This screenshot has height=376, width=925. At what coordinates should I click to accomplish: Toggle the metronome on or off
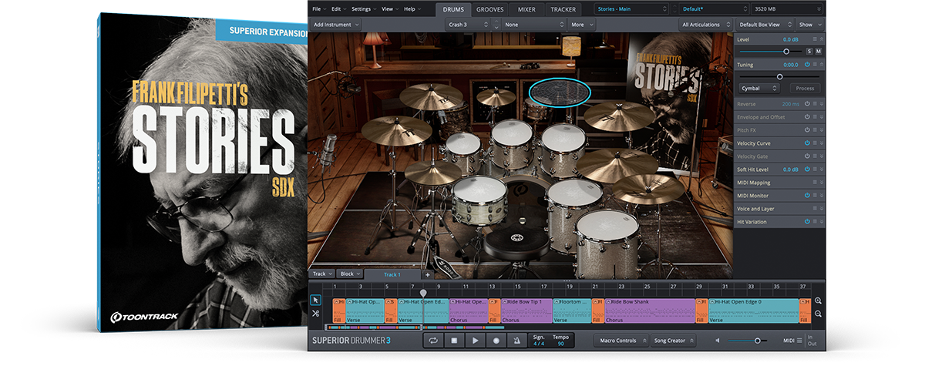(x=516, y=341)
